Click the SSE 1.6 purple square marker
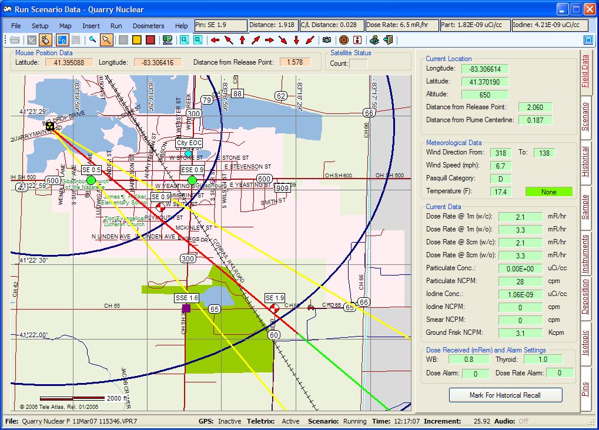Viewport: 599px width, 430px height. point(186,308)
